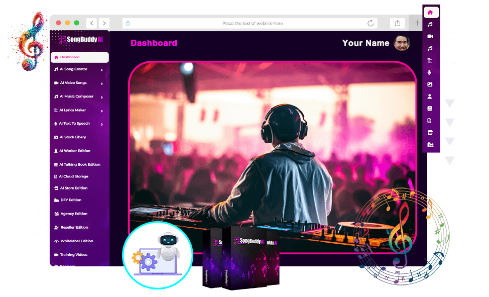Click the user profile avatar picture

tap(402, 43)
